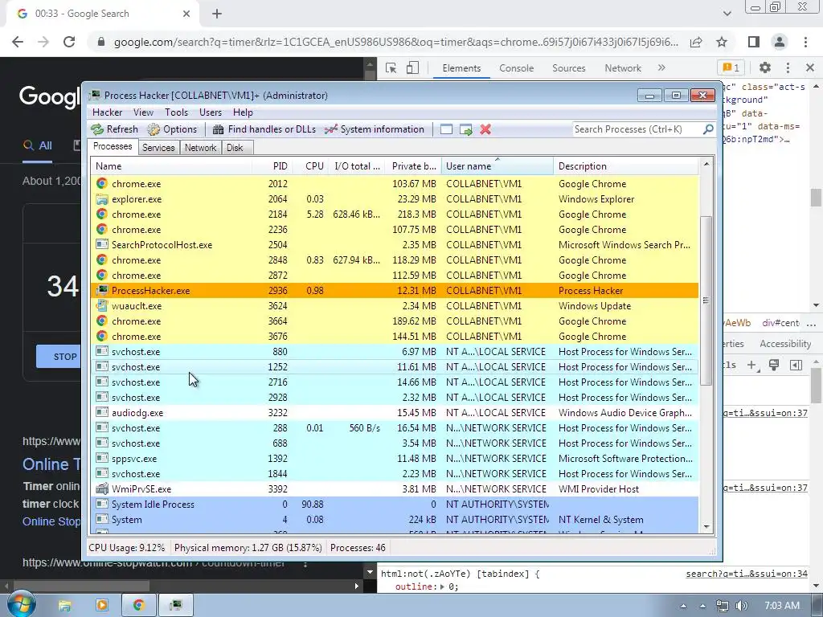
Task: Select WmiPrvSE.exe process row
Action: [394, 489]
